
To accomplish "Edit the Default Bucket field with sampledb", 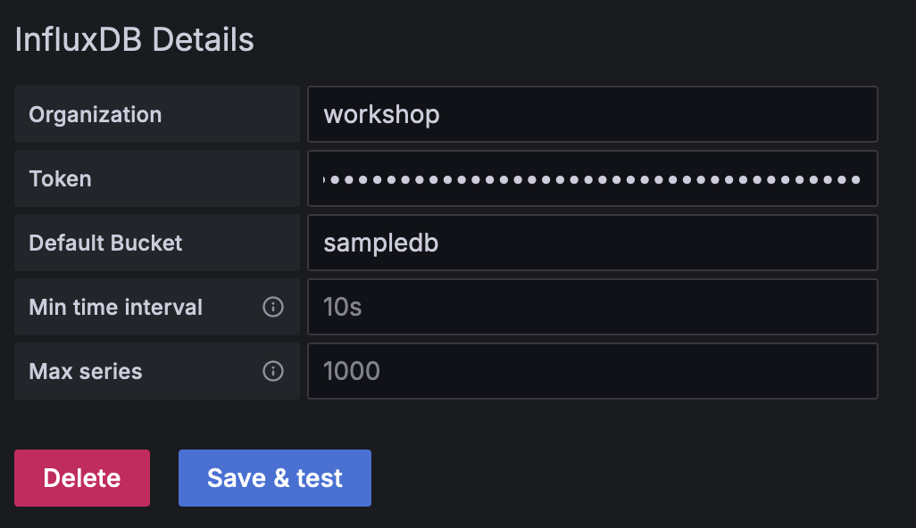I will [592, 243].
